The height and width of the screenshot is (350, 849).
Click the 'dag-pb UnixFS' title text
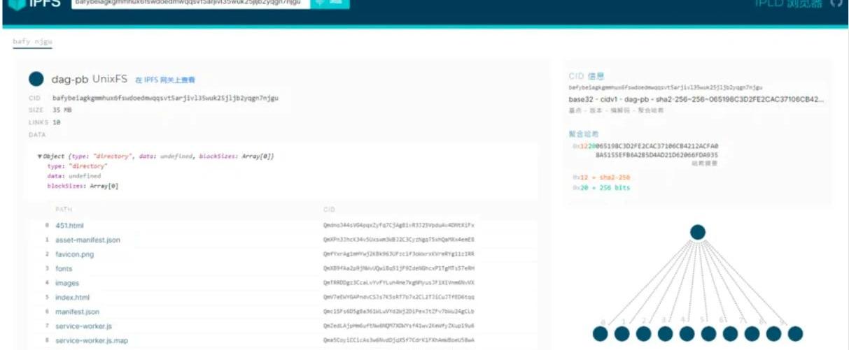point(90,80)
